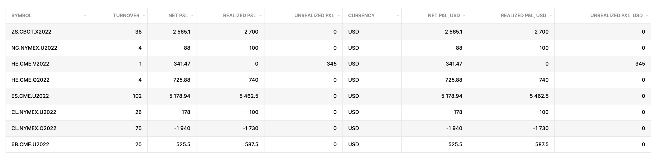This screenshot has height=156, width=656.
Task: Click the TURNOVER header label
Action: click(126, 16)
